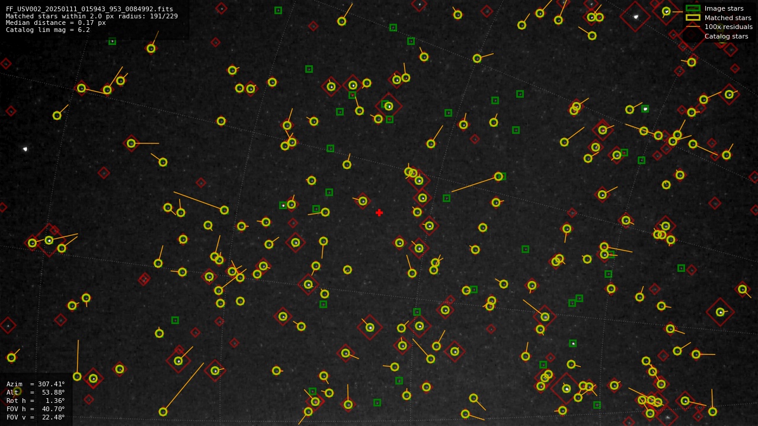Click the "FOV h = 40.70°" readout
758x426 pixels.
click(x=36, y=409)
